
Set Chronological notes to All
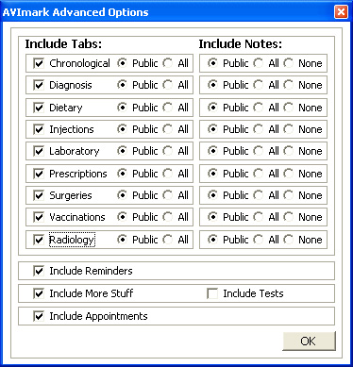(x=259, y=63)
